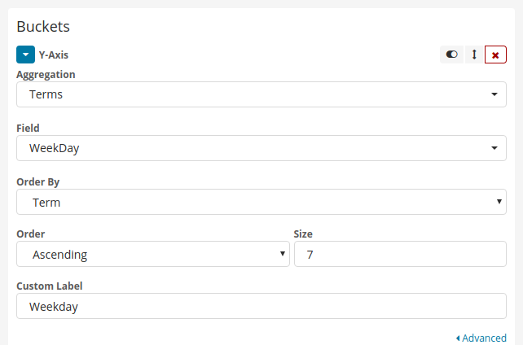Open the Field dropdown showing WeekDay
The height and width of the screenshot is (345, 523).
(261, 148)
